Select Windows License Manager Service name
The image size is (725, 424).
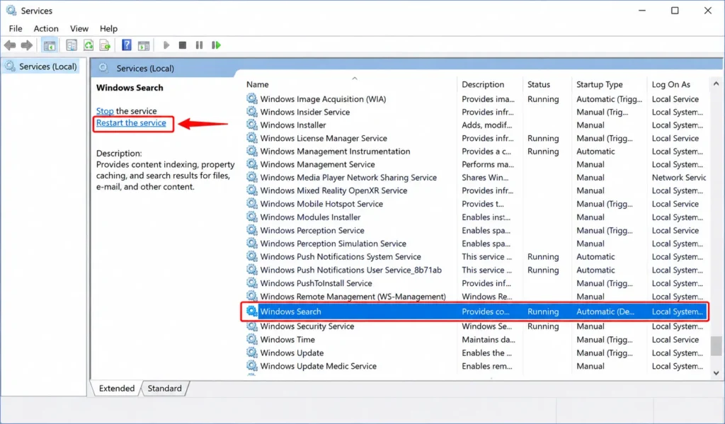[323, 138]
